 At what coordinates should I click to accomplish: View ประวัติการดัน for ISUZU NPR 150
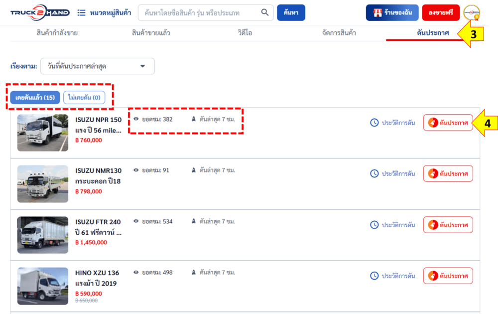[392, 123]
